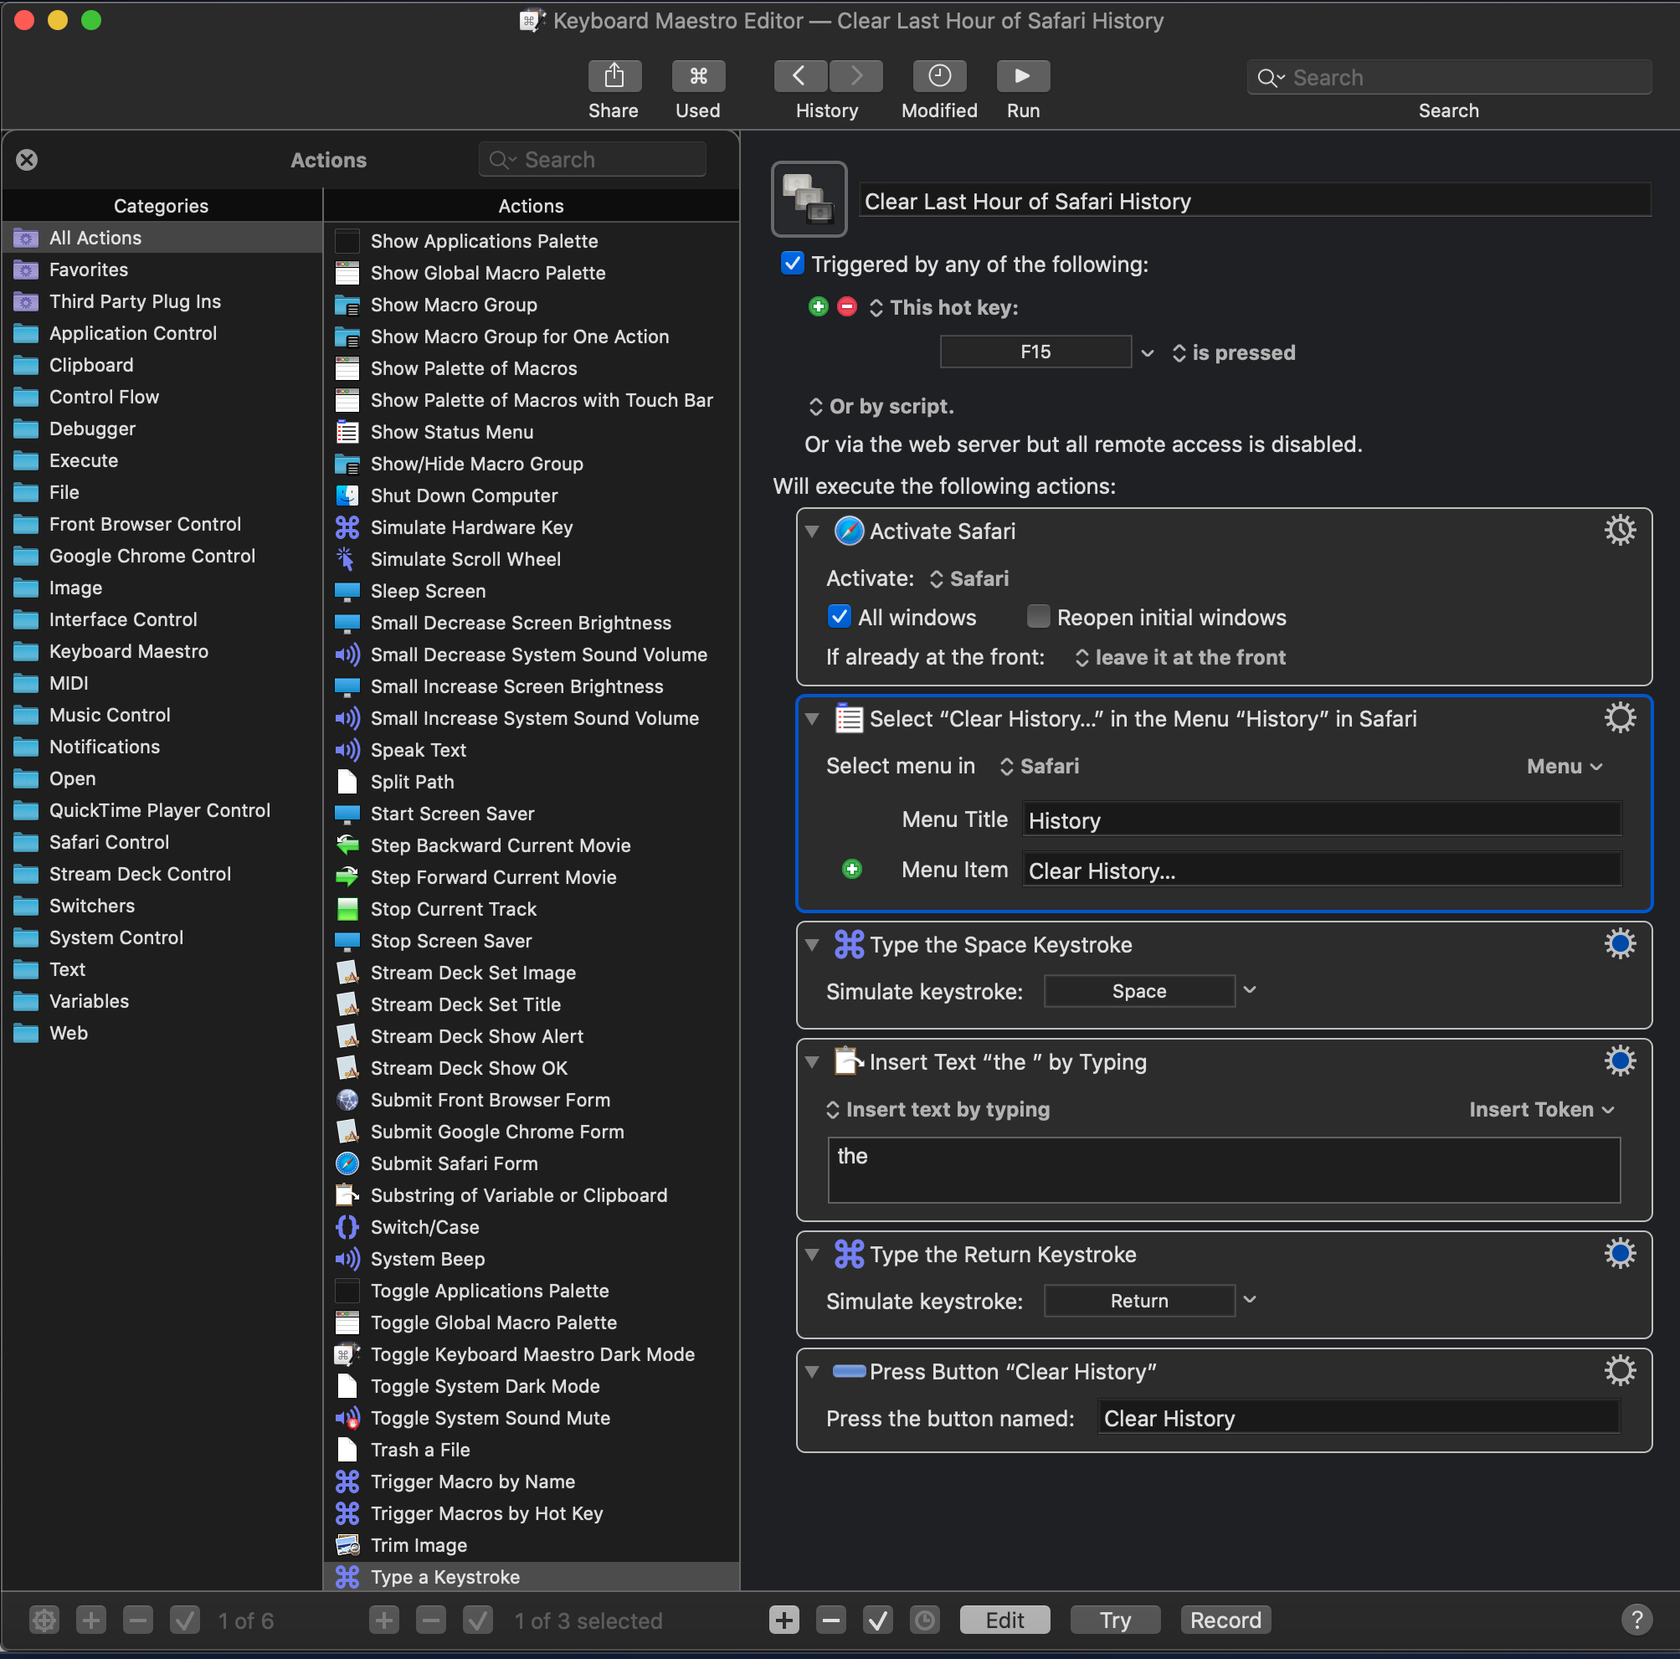Screen dimensions: 1680x1659
Task: Delete selected action with minus button
Action: [831, 1620]
